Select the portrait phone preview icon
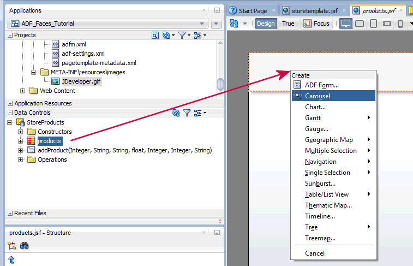The height and width of the screenshot is (266, 413). (400, 23)
